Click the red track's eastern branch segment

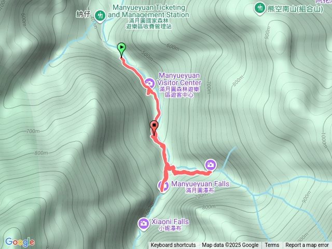190,173
